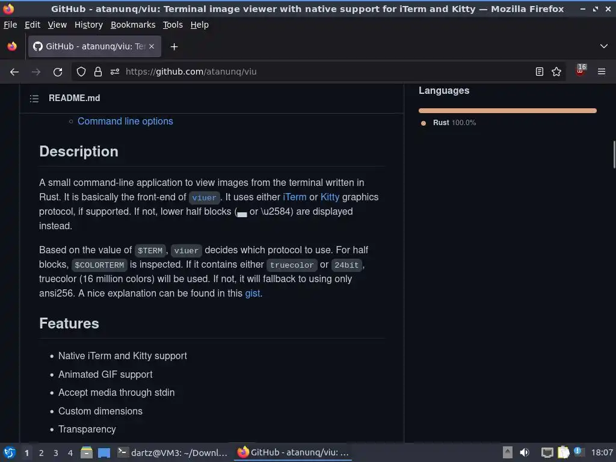This screenshot has height=462, width=616.
Task: Click the page vertical scrollbar thumb
Action: 614,155
